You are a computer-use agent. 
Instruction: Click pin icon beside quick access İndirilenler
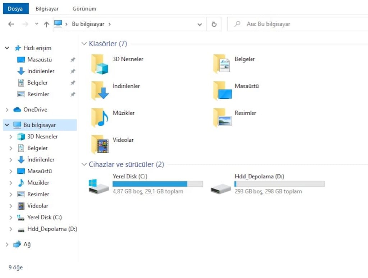(x=73, y=71)
